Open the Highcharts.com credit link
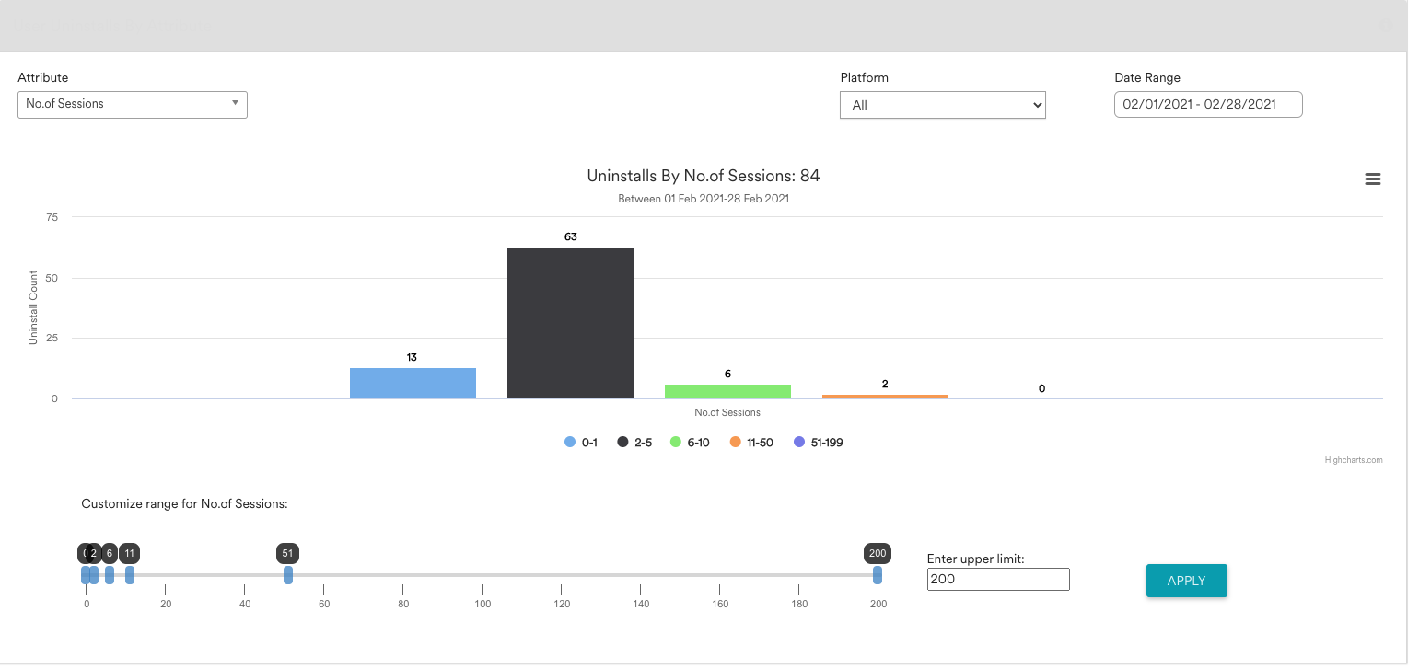The height and width of the screenshot is (669, 1419). point(1353,460)
